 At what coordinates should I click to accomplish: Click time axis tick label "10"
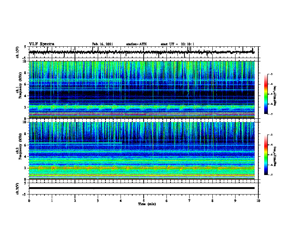(x=258, y=201)
